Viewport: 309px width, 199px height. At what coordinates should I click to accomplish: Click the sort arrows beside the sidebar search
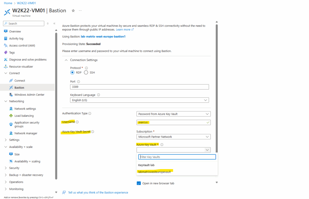point(48,23)
